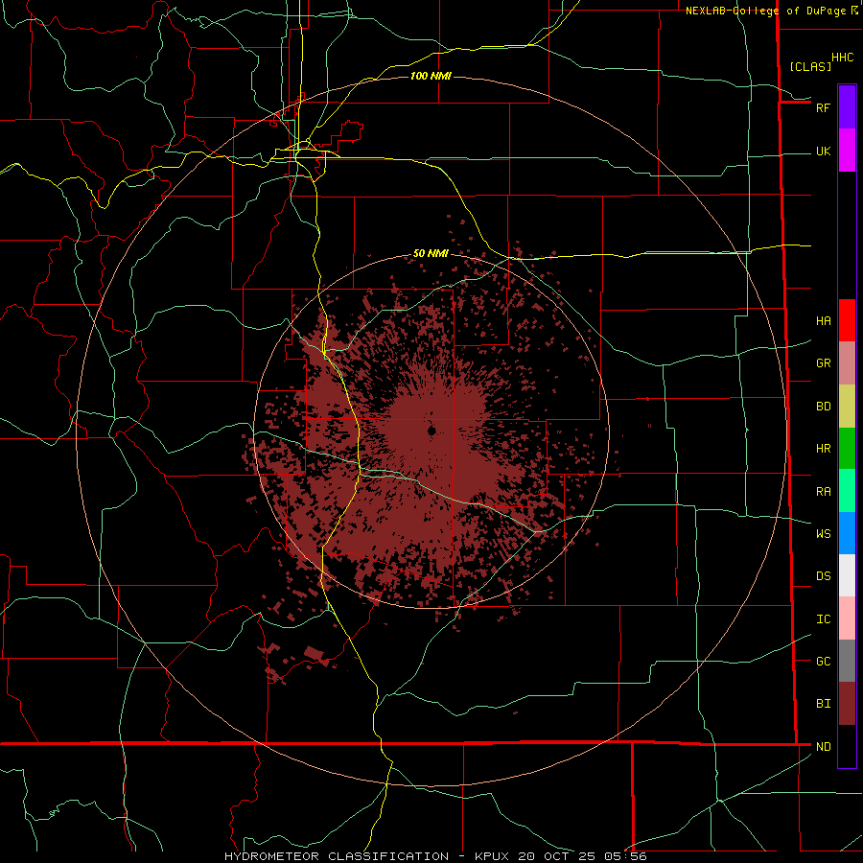Click the [CLAS] units label

tap(809, 66)
